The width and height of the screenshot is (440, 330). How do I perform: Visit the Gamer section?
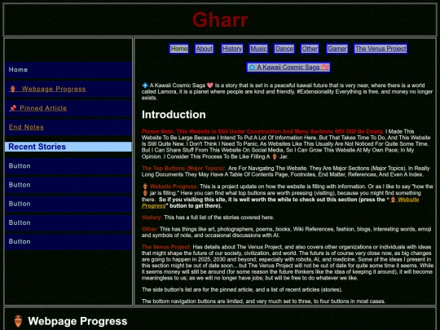337,49
